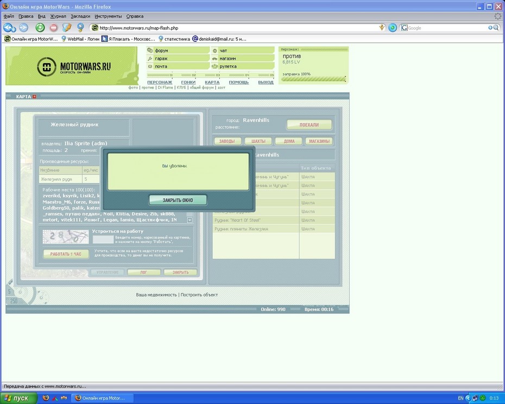This screenshot has width=505, height=404.
Task: Open the Вид menu
Action: (42, 16)
